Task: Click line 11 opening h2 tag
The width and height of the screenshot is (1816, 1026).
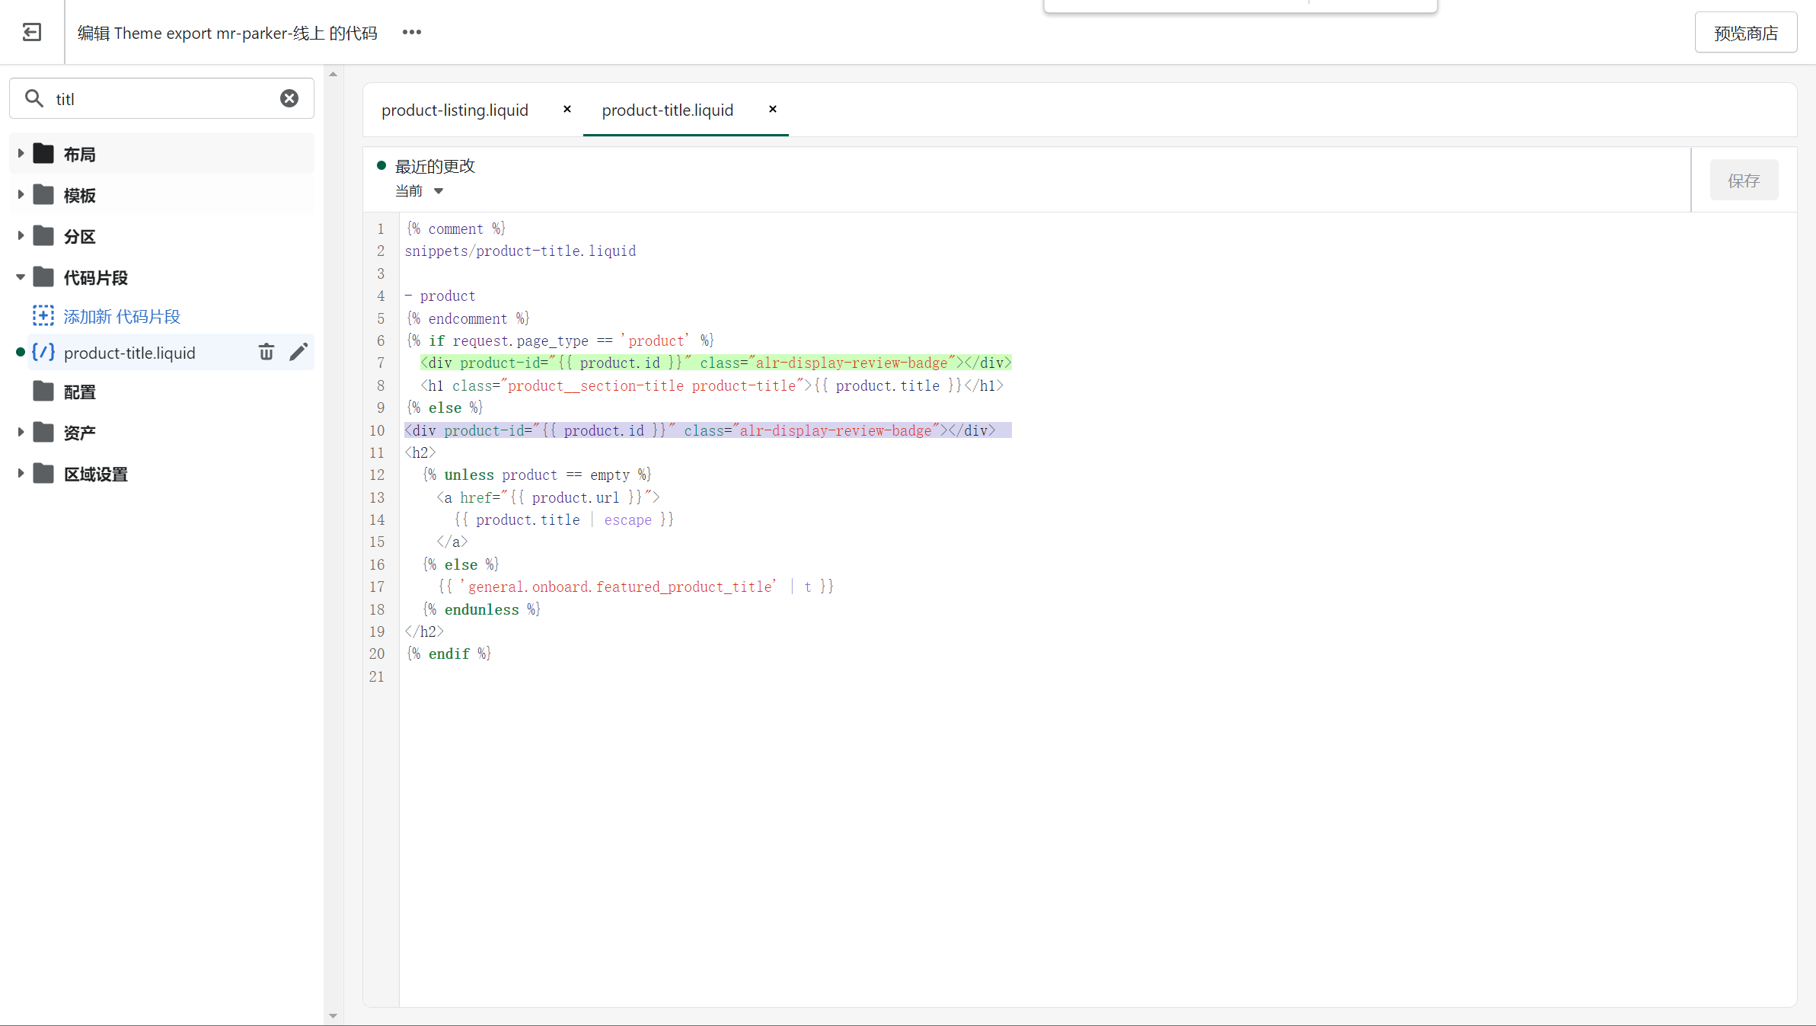Action: coord(420,452)
